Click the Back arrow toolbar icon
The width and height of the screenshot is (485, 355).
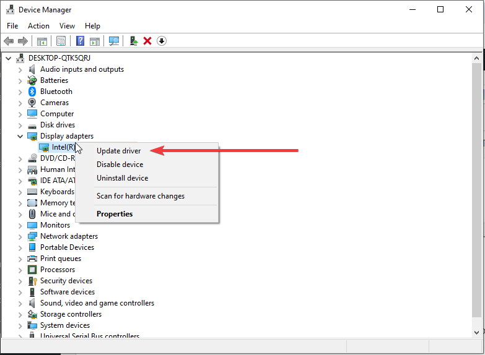click(x=9, y=41)
